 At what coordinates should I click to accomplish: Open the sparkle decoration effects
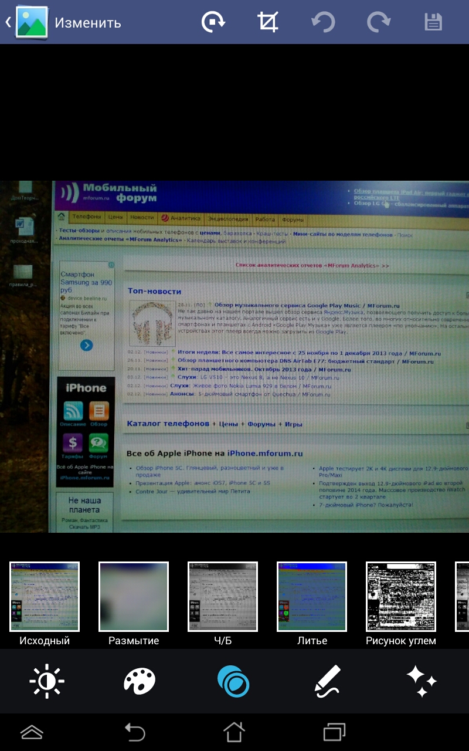click(421, 681)
